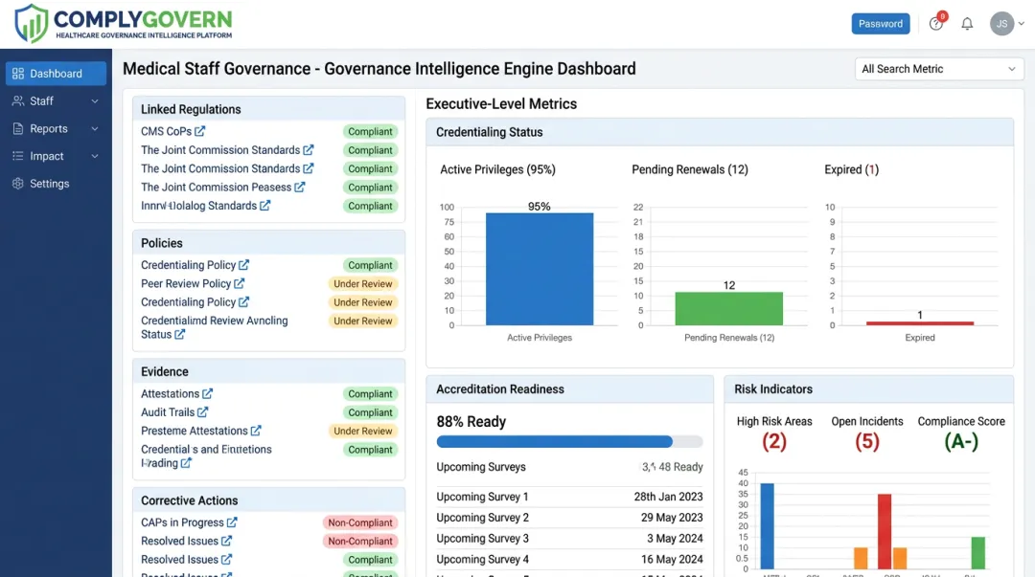Click the Dashboard grid icon in sidebar
The width and height of the screenshot is (1035, 577).
pos(18,73)
